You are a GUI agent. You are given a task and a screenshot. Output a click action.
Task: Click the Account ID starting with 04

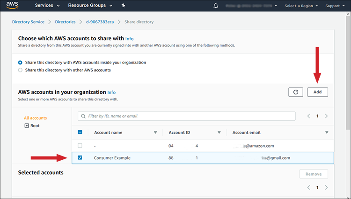[x=183, y=146]
